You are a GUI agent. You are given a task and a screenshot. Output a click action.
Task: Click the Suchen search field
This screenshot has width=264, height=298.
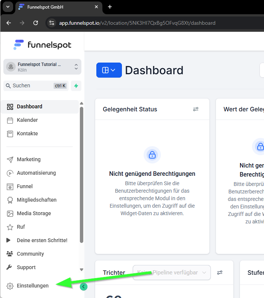pyautogui.click(x=36, y=86)
